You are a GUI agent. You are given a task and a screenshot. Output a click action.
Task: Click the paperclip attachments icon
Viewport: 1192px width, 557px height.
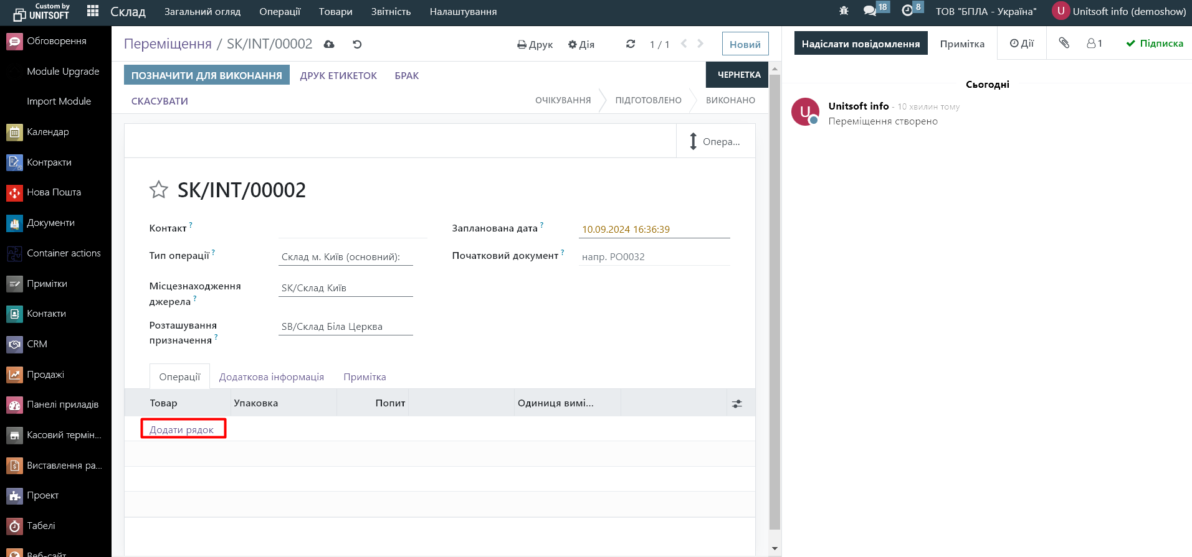point(1064,43)
